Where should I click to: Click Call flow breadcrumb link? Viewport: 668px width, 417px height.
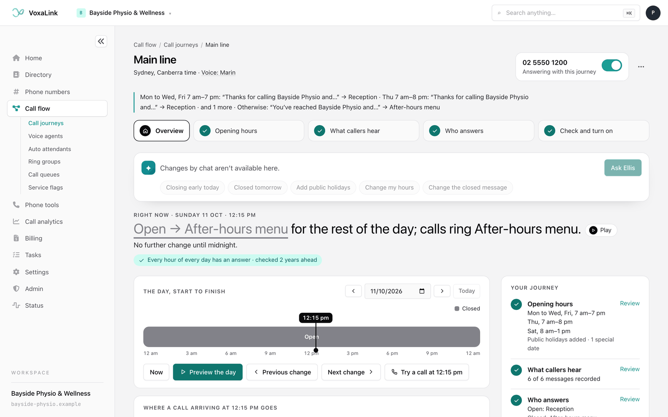point(145,45)
